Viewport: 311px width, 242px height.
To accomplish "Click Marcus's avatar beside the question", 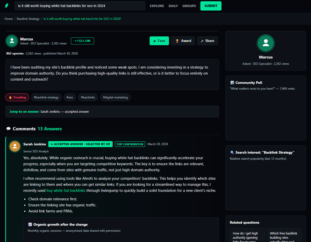I will click(12, 41).
